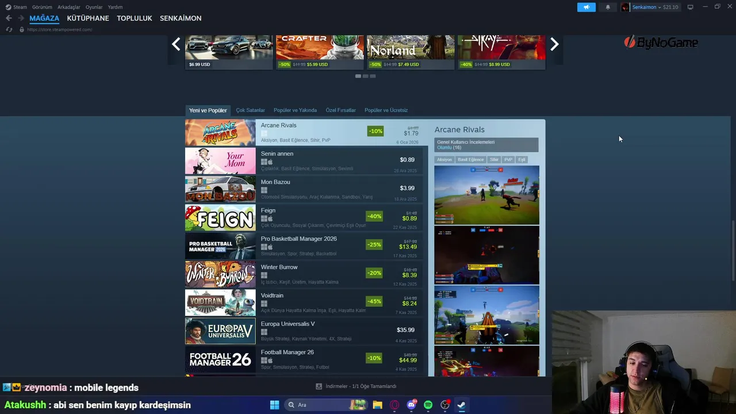Open the Mon Bazou list entry

click(304, 189)
